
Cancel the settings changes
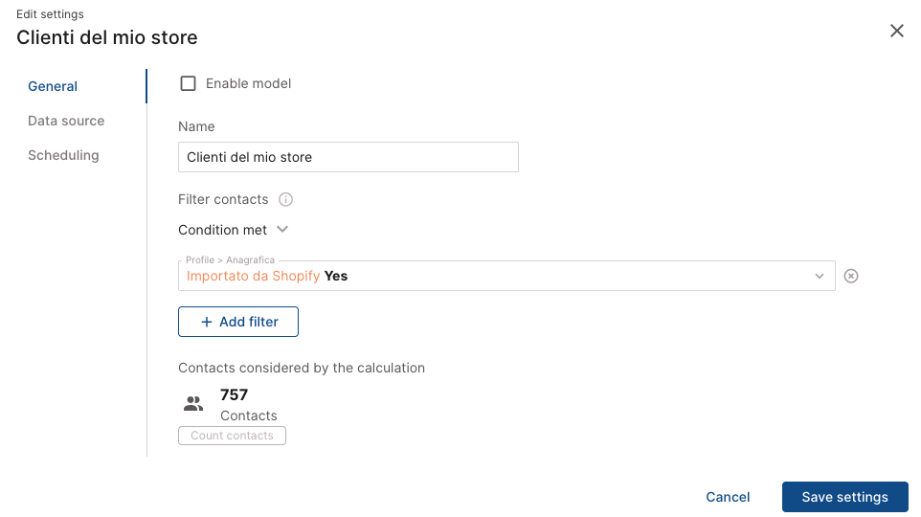pos(728,497)
